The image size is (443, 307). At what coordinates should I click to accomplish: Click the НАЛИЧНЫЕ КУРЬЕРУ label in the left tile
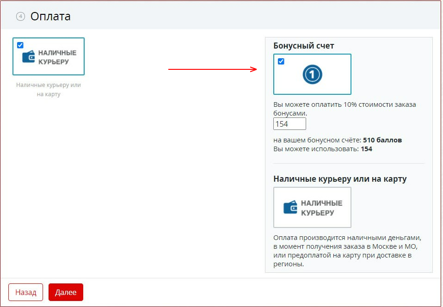(57, 57)
